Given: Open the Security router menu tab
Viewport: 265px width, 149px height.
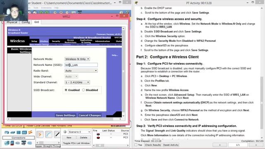Looking at the screenshot, I should click(x=56, y=41).
